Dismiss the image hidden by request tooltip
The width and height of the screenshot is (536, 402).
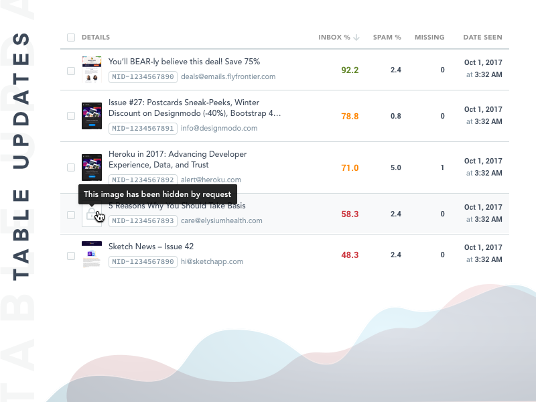point(158,194)
